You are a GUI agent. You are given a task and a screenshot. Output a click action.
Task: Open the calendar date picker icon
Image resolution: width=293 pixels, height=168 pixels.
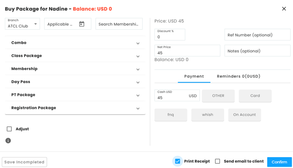coord(82,24)
